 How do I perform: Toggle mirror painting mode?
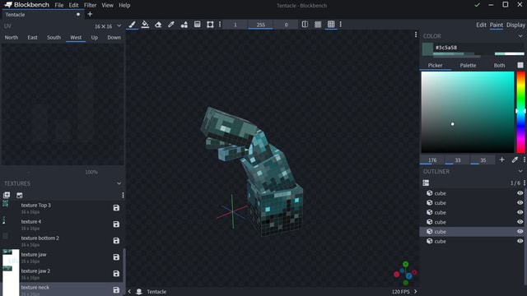[x=305, y=24]
